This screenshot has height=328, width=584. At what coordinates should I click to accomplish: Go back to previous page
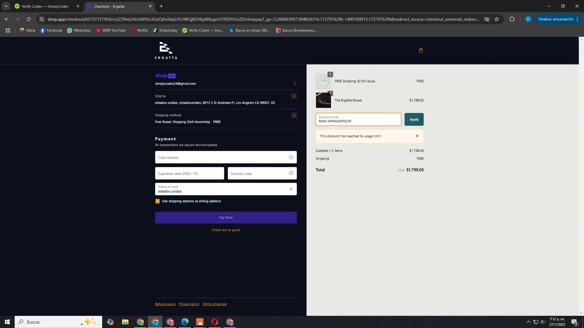point(7,19)
